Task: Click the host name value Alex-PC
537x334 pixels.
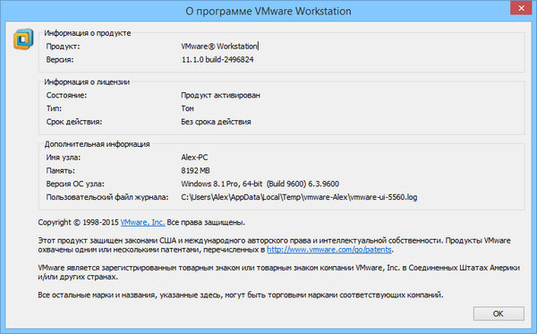Action: [194, 158]
